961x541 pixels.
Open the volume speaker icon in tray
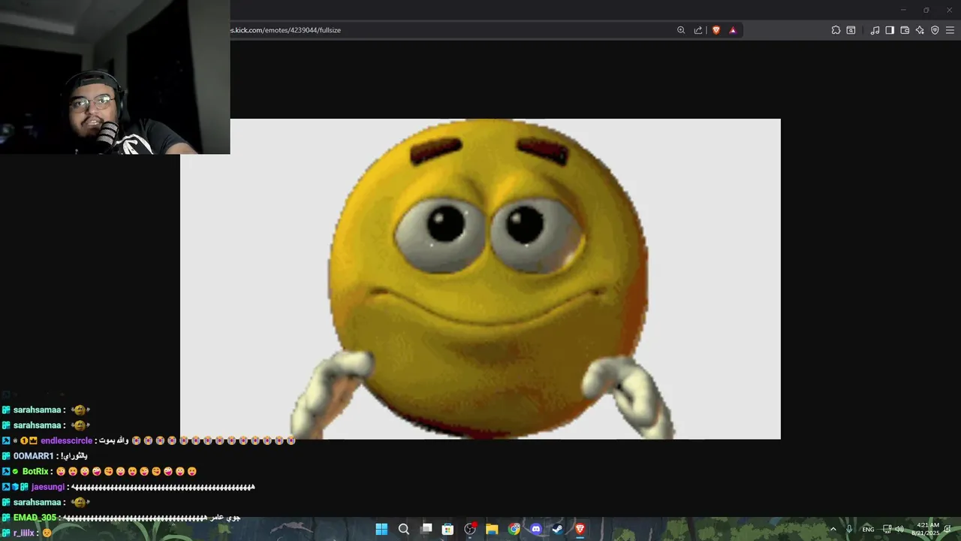pos(899,529)
